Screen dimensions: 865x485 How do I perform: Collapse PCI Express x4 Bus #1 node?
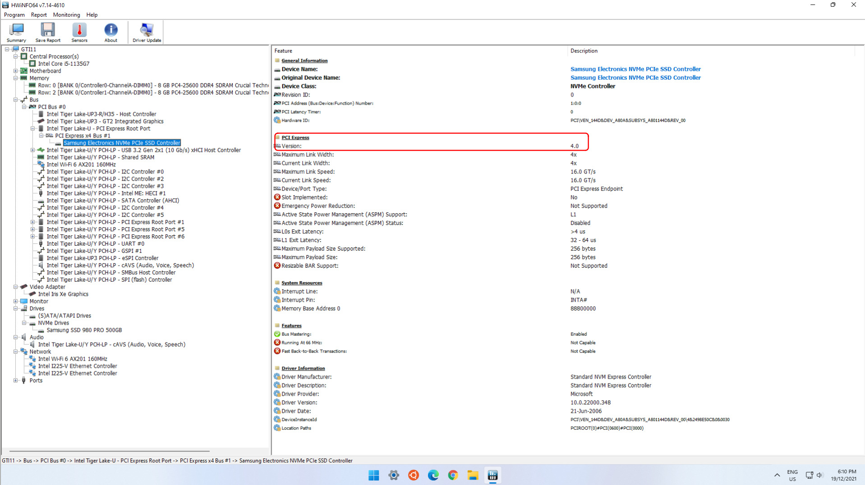pos(41,136)
